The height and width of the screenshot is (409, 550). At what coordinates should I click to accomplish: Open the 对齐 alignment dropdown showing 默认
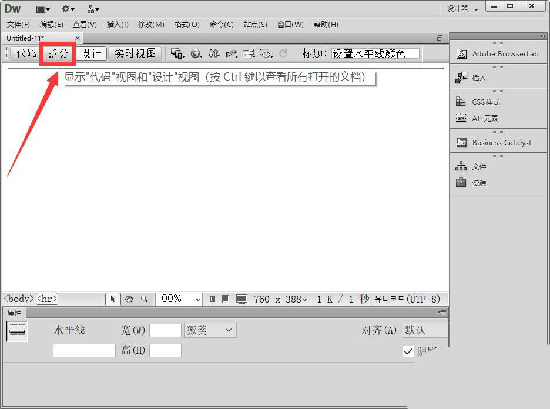pyautogui.click(x=424, y=330)
